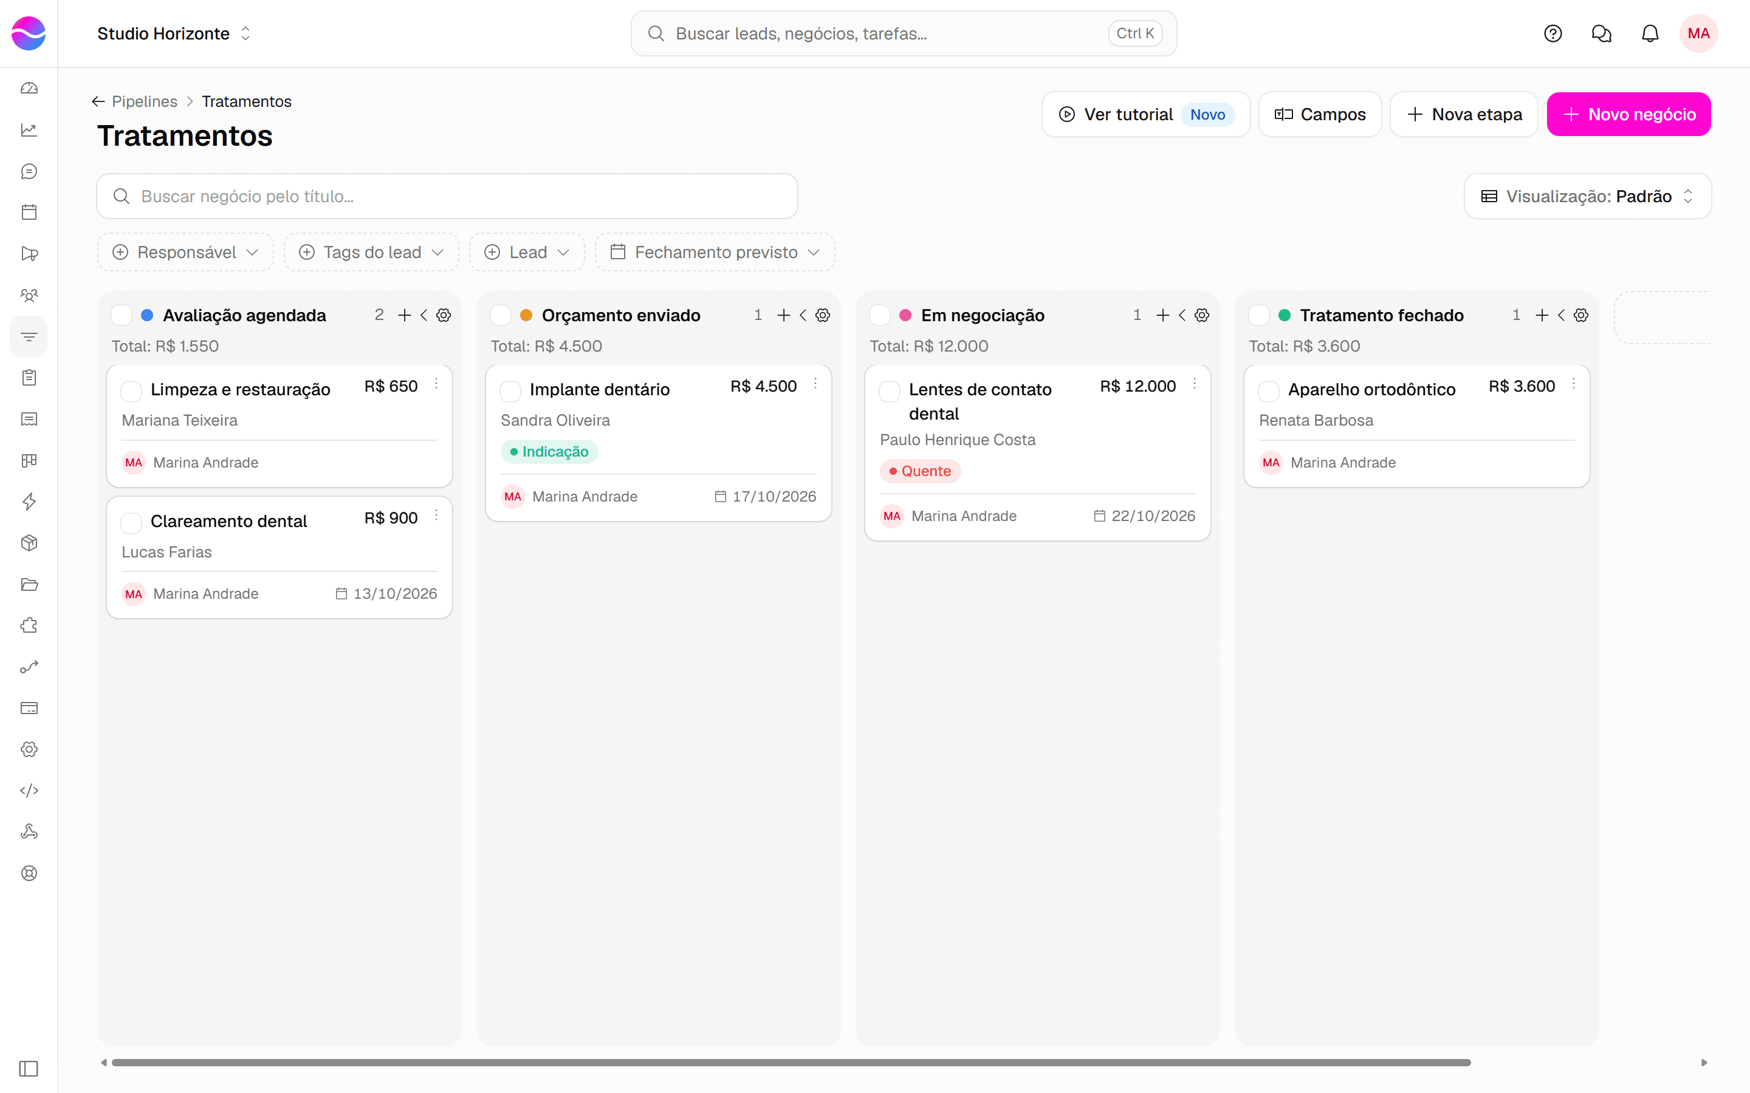Open the Tags do lead filter dropdown
Viewport: 1750px width, 1093px height.
(x=372, y=252)
